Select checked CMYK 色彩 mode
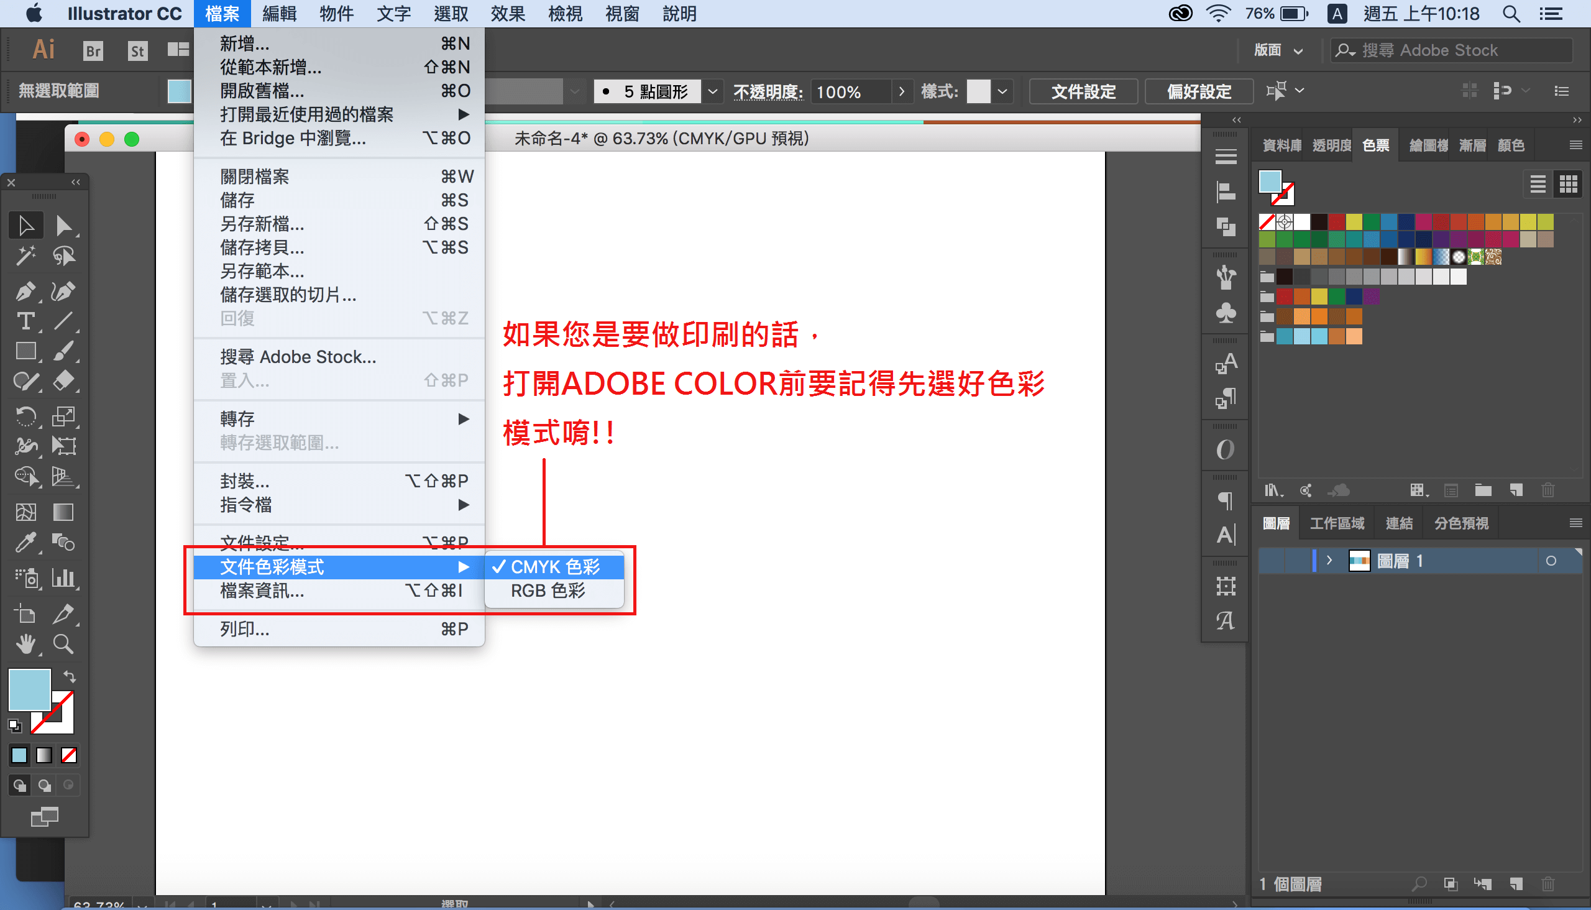 [554, 567]
